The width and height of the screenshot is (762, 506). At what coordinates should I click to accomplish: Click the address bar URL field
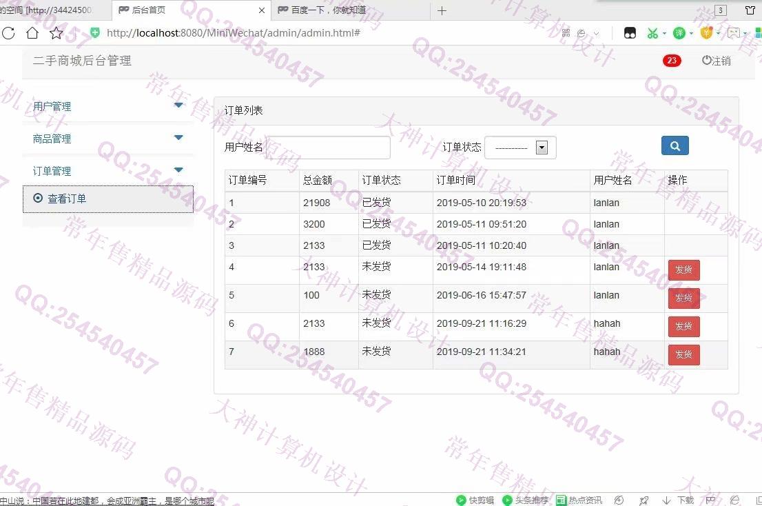(x=234, y=33)
